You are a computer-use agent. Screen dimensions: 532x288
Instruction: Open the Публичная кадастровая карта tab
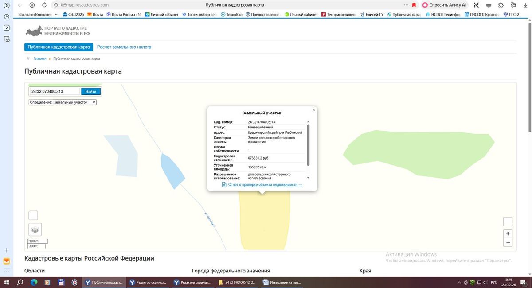pos(59,47)
